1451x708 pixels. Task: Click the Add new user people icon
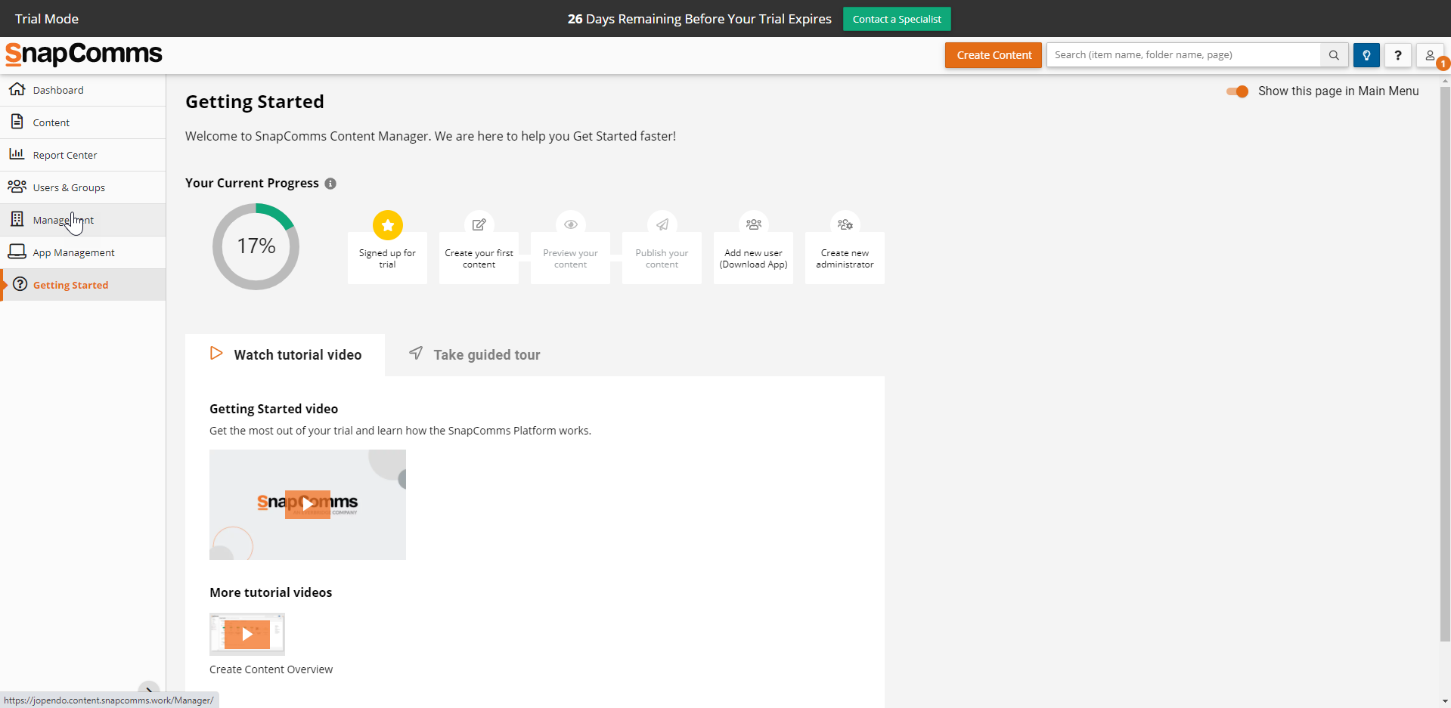tap(754, 224)
